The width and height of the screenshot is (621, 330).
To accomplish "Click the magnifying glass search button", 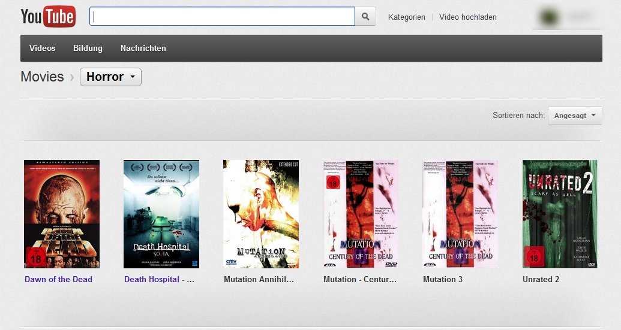I will point(365,17).
